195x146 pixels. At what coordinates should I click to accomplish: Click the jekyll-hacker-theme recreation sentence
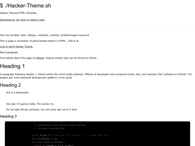[x=39, y=41]
